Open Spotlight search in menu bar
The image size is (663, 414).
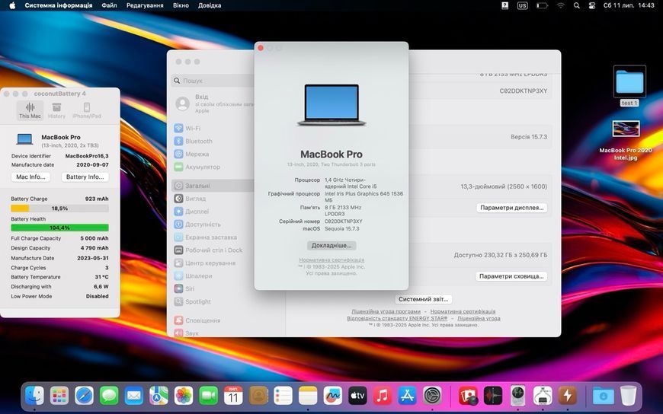[576, 5]
